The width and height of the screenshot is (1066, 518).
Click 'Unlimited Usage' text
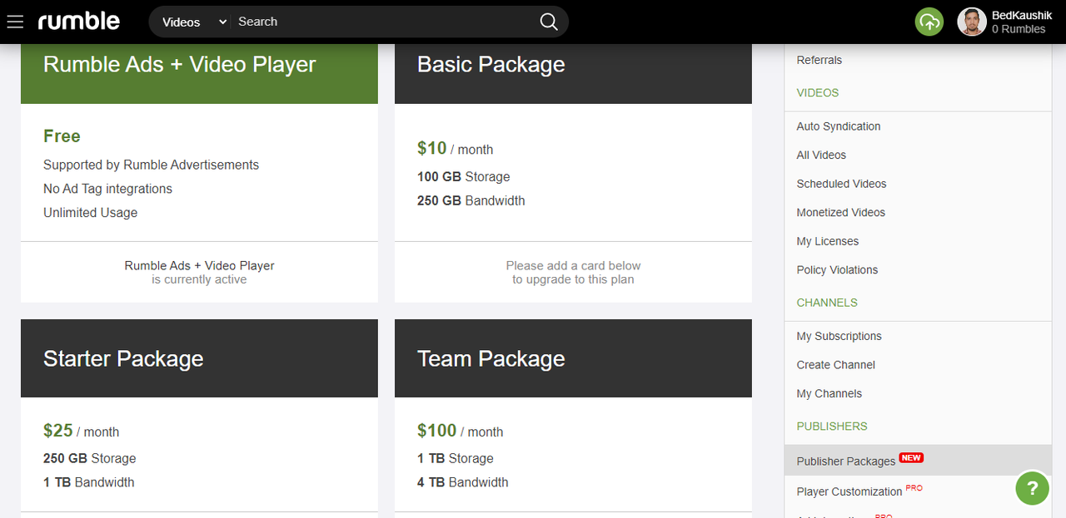(x=90, y=213)
